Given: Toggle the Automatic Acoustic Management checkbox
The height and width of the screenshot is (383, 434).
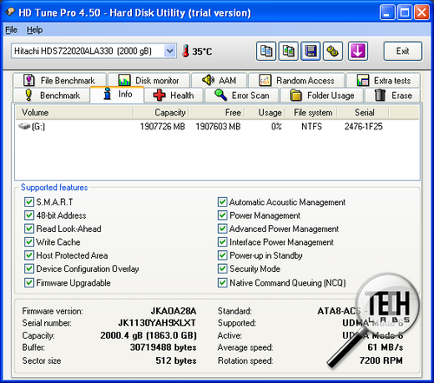Looking at the screenshot, I should [222, 201].
